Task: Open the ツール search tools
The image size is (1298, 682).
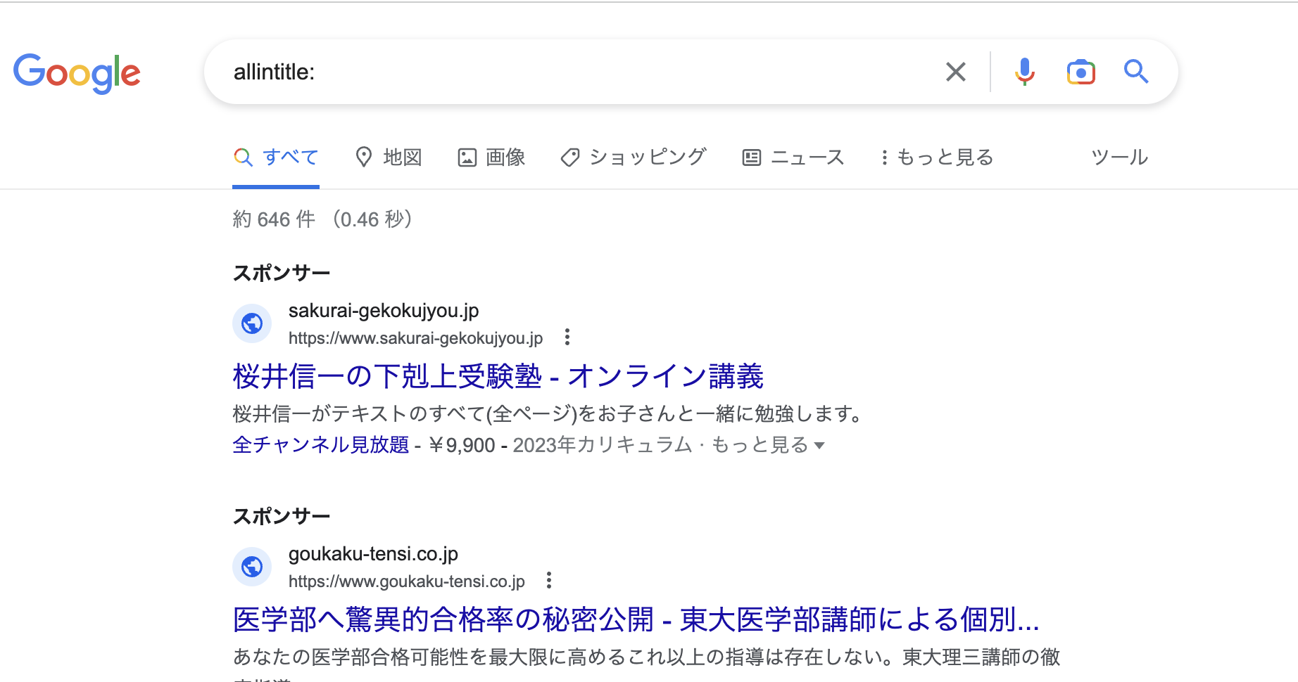Action: tap(1119, 157)
